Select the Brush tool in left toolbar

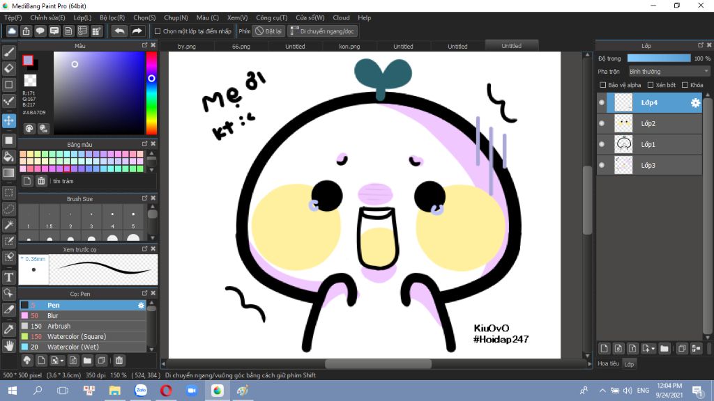(8, 52)
